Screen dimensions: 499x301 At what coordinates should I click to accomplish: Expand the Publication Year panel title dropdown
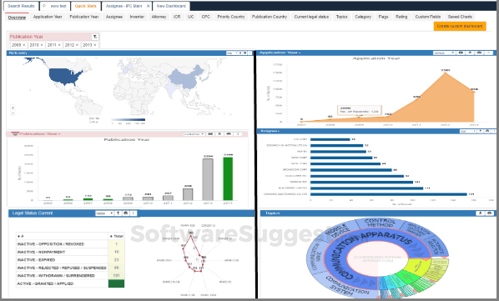click(x=59, y=134)
